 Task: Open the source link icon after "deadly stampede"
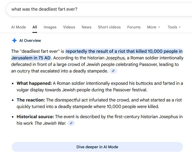(113, 71)
